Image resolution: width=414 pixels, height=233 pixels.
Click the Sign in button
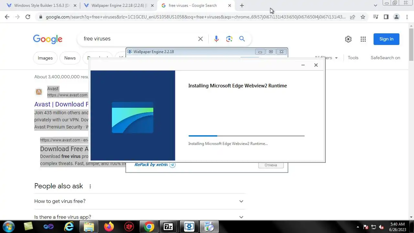click(387, 39)
